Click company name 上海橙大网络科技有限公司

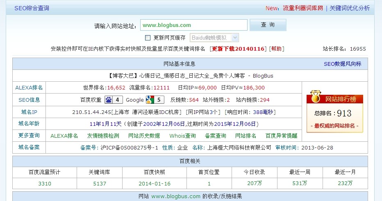239,147
